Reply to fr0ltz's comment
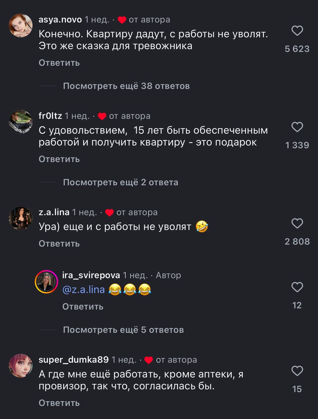This screenshot has height=419, width=318. [59, 159]
